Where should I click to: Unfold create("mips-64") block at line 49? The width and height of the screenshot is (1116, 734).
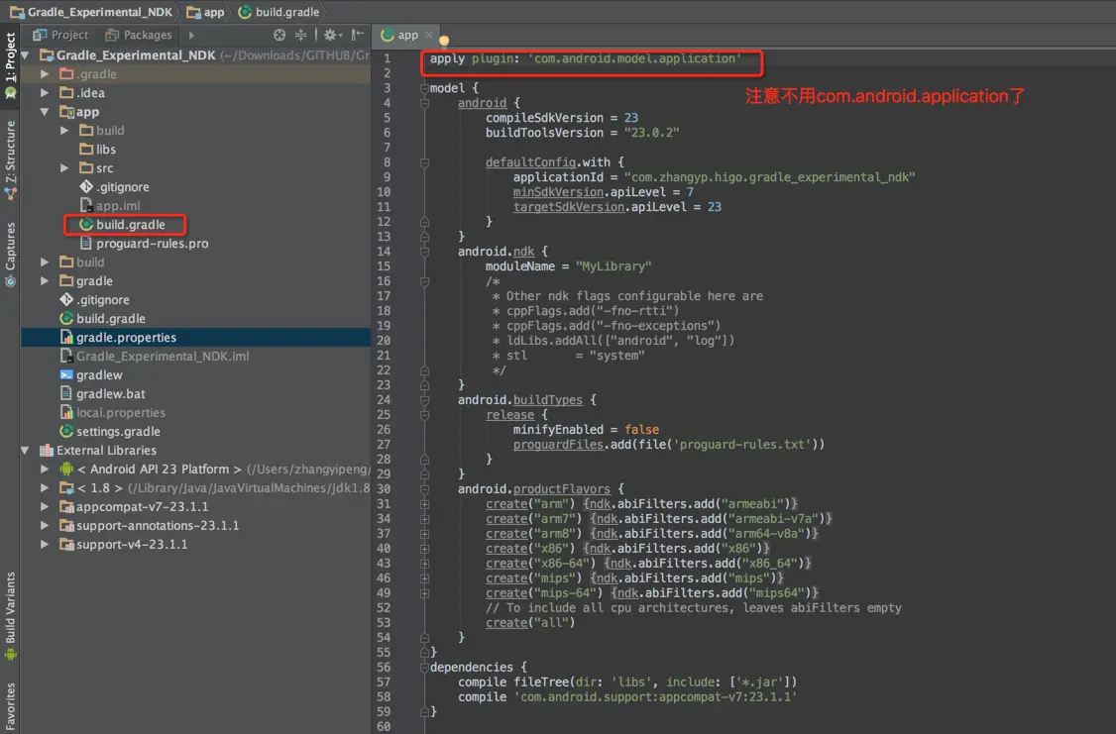pyautogui.click(x=424, y=593)
